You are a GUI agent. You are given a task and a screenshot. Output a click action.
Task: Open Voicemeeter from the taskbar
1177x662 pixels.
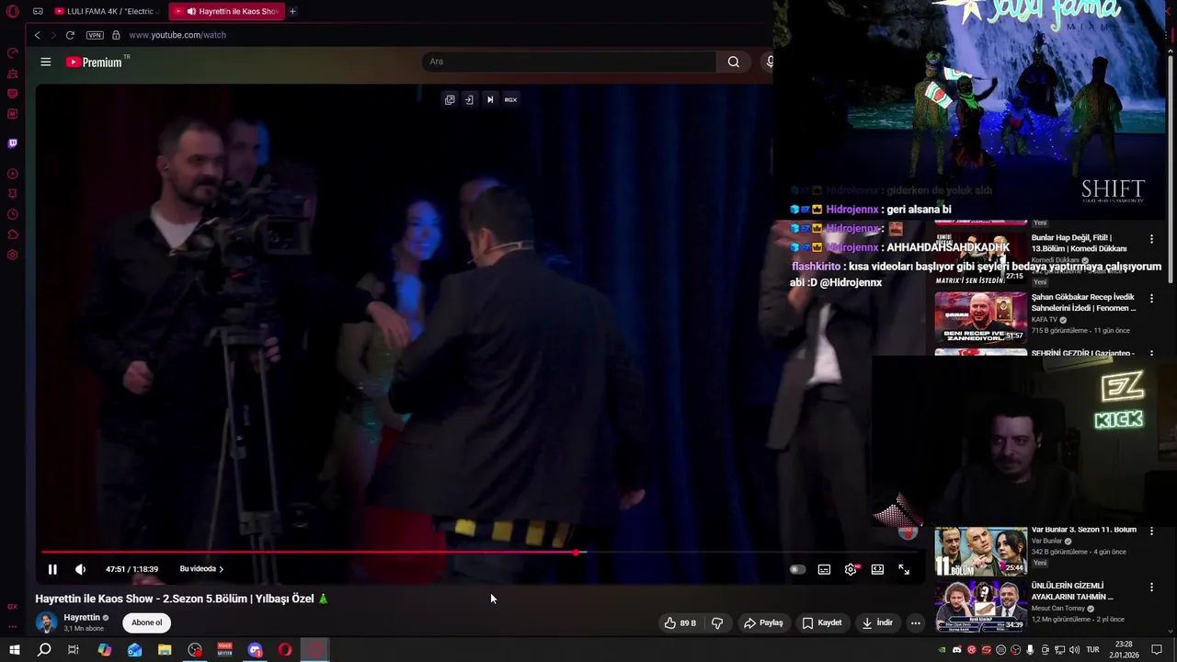click(x=225, y=650)
